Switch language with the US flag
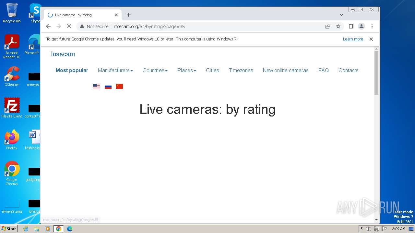Viewport: 415px width, 233px height. [96, 86]
